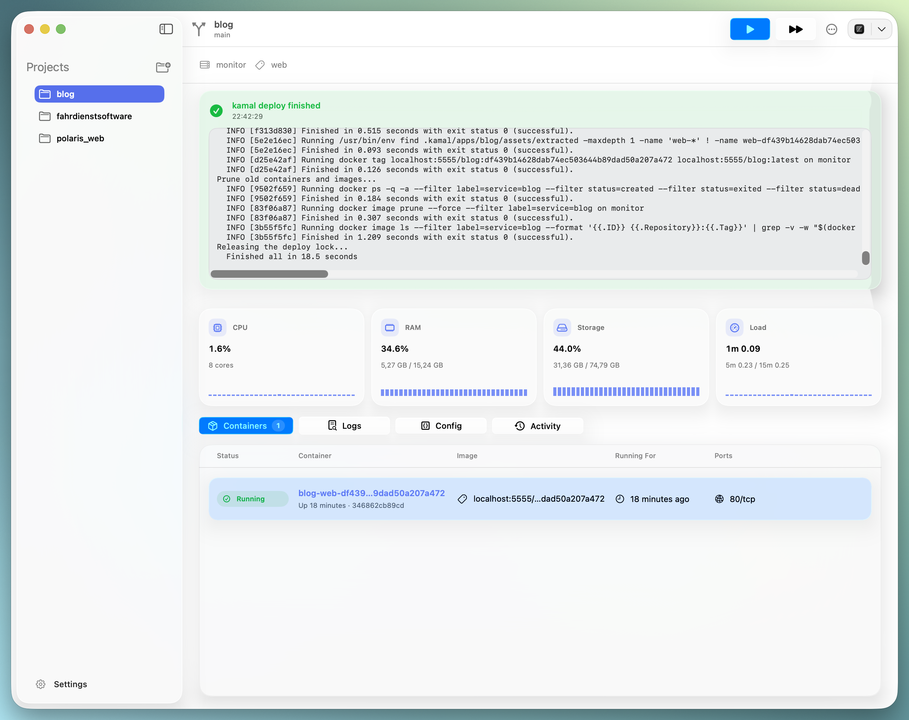Click the blog folder icon in Projects
Viewport: 909px width, 720px height.
(x=45, y=94)
